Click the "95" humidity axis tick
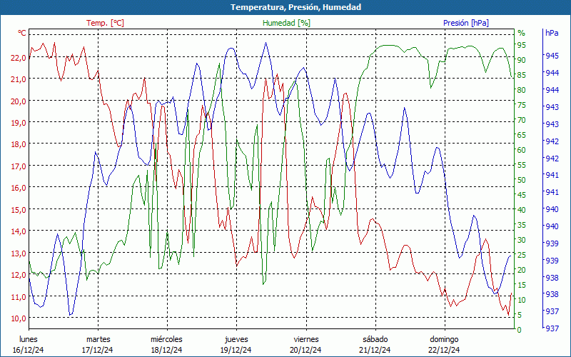Viewport: 571px width, 357px height. (522, 45)
